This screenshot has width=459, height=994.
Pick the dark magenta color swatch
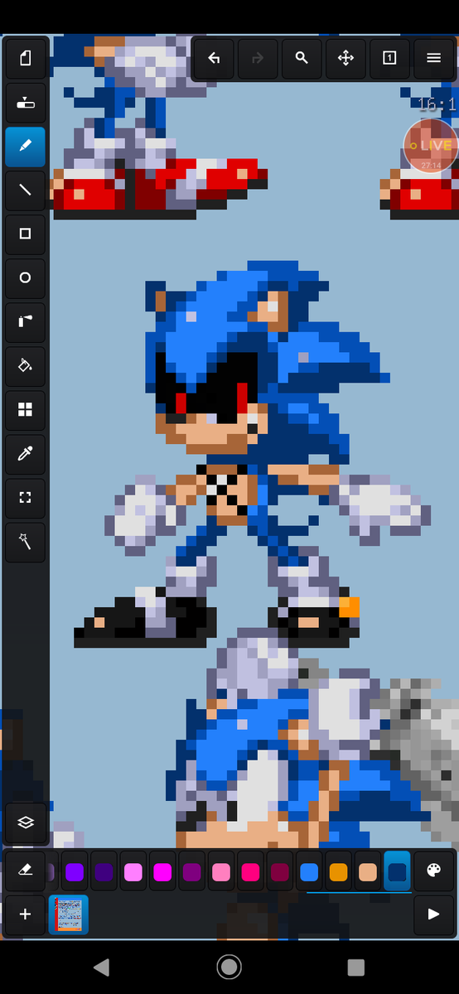tap(191, 871)
